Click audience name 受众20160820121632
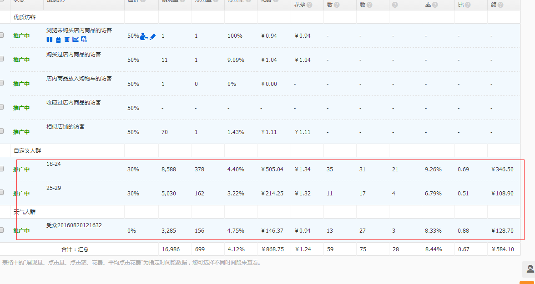 74,225
